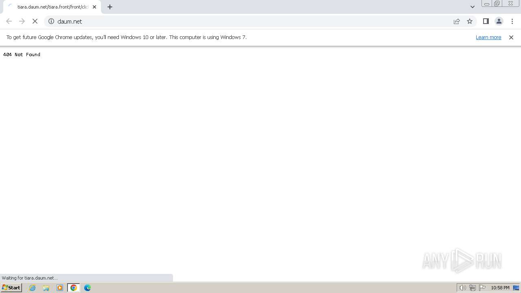
Task: Switch to Chrome in the taskbar
Action: pos(74,288)
